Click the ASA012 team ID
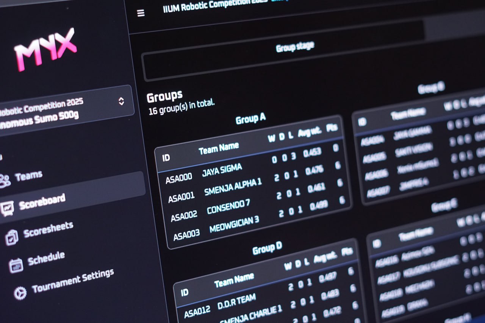The width and height of the screenshot is (485, 323). point(197,313)
